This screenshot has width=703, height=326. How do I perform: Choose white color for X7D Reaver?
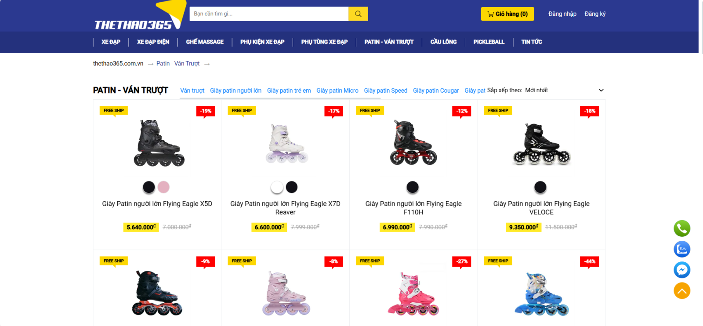277,187
